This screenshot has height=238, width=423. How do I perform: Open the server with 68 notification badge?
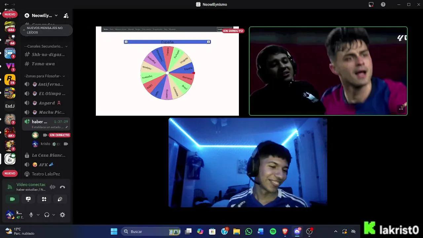click(10, 40)
